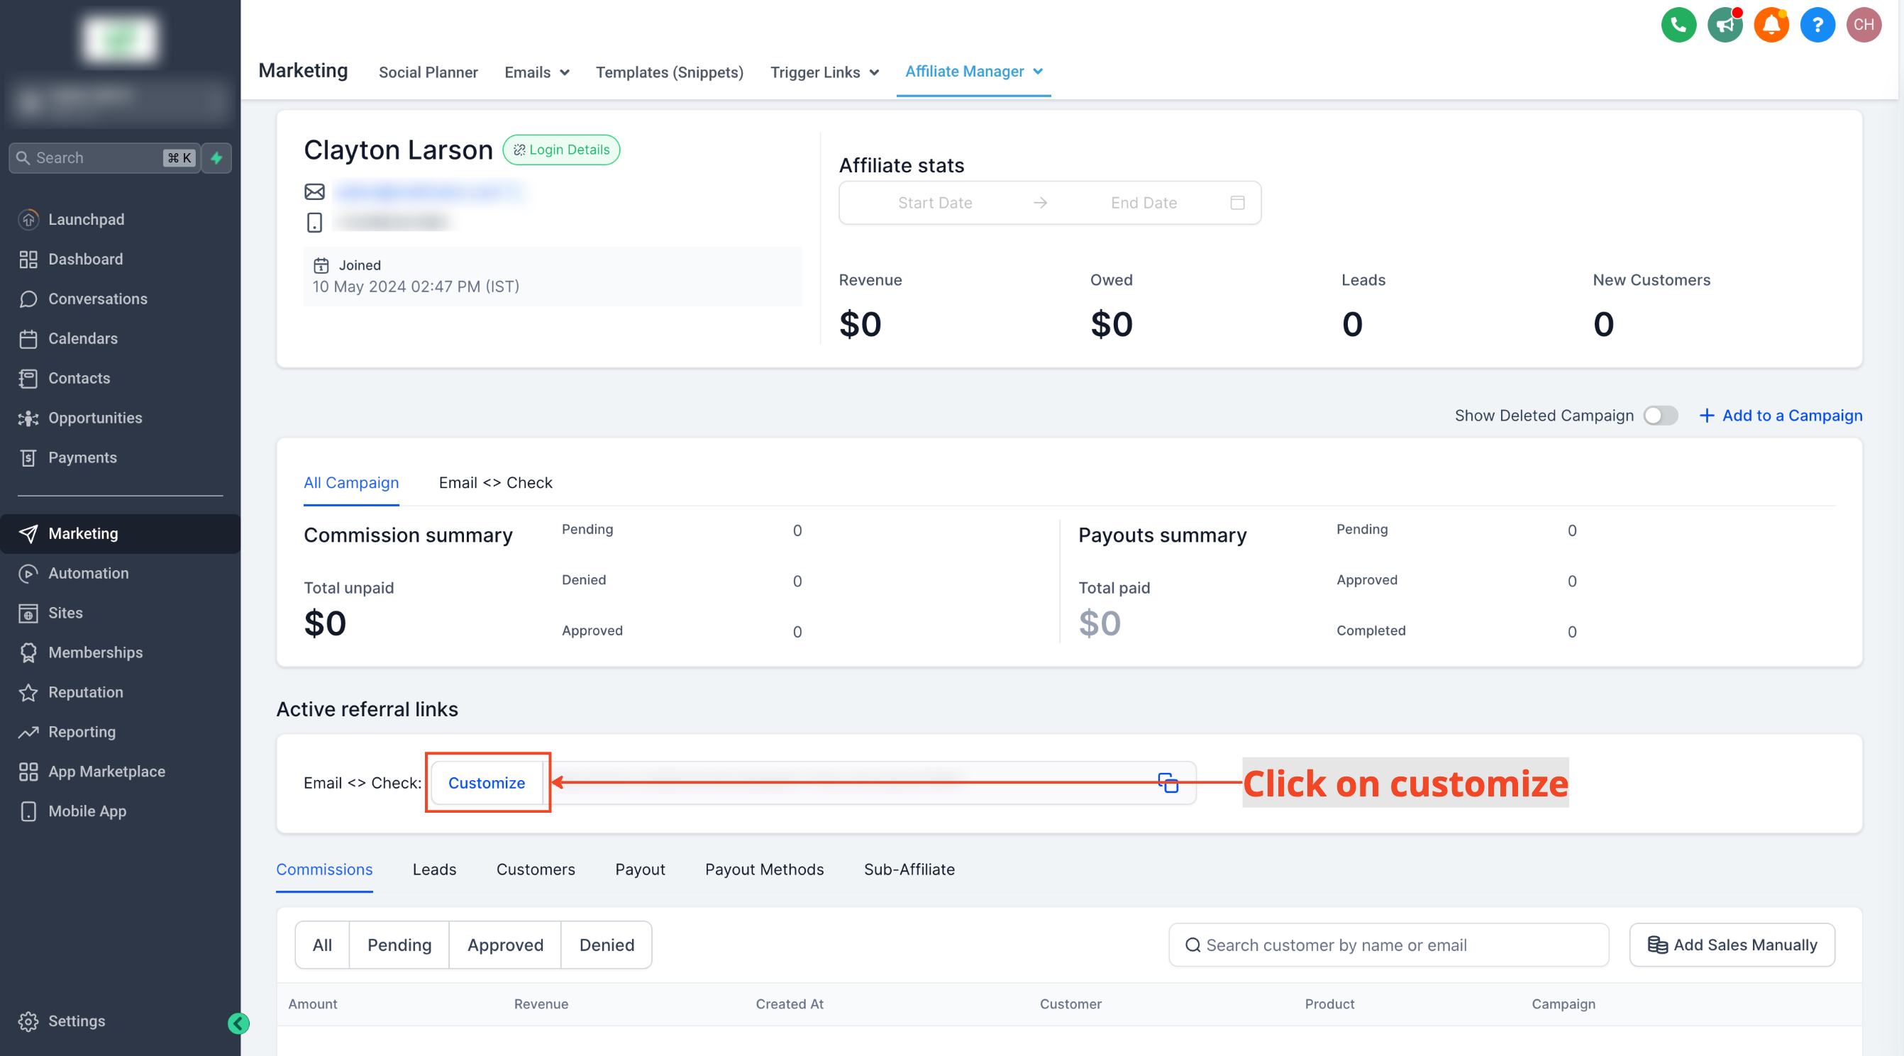Switch to the Email <> Check campaign tab
Viewport: 1904px width, 1056px height.
pos(495,482)
